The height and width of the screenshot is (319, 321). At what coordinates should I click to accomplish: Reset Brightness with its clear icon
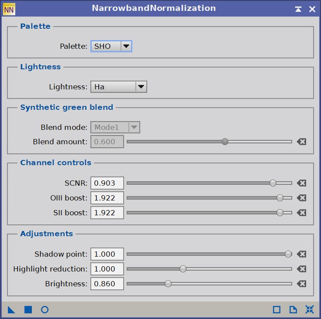[301, 284]
